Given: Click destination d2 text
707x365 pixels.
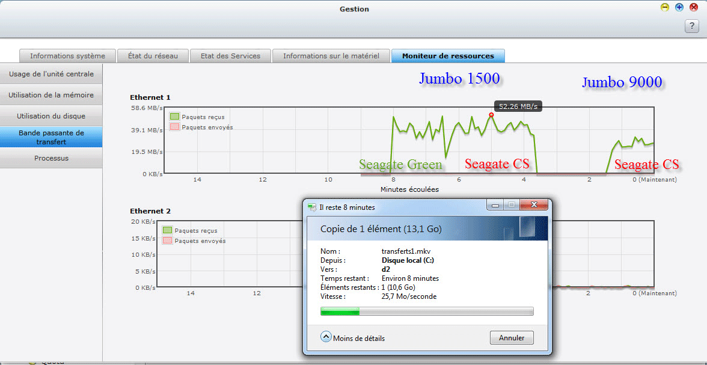Looking at the screenshot, I should [385, 269].
